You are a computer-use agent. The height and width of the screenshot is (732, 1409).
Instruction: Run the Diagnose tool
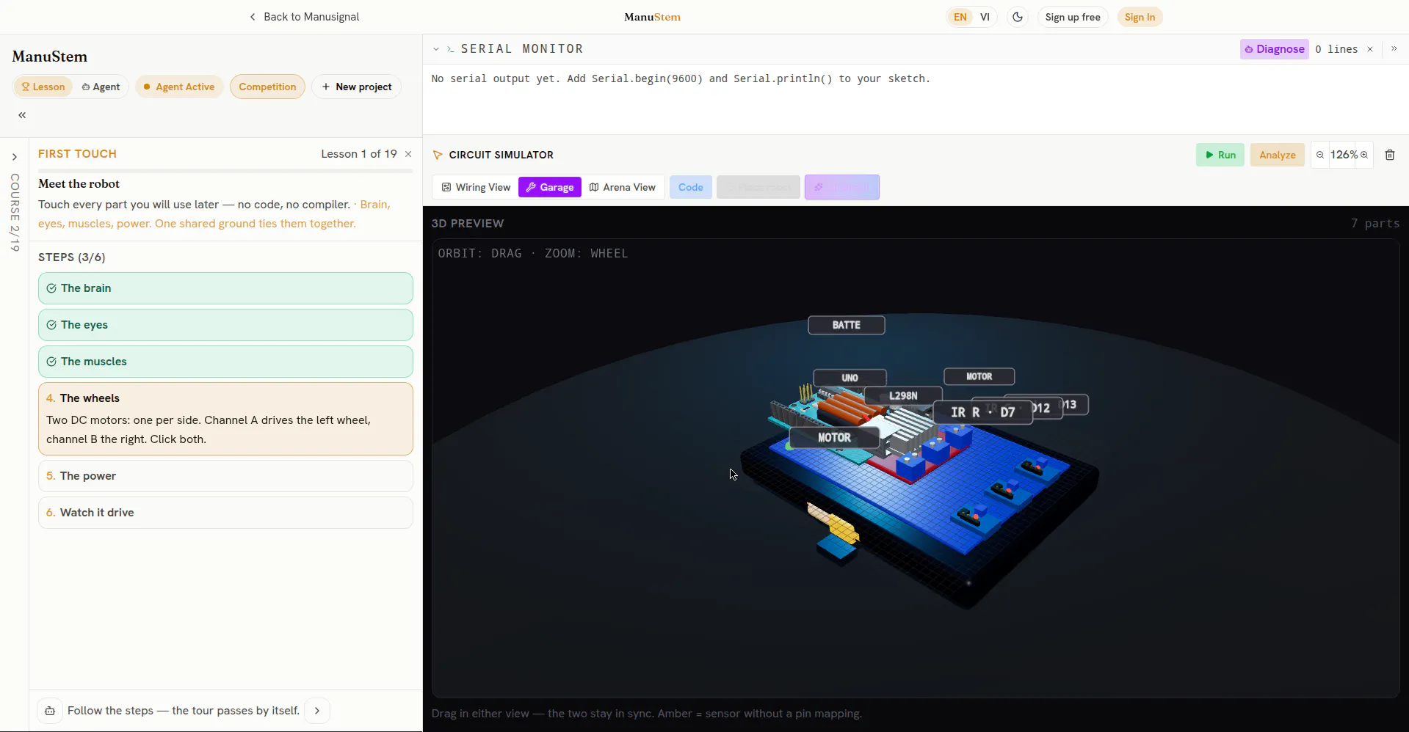1275,49
